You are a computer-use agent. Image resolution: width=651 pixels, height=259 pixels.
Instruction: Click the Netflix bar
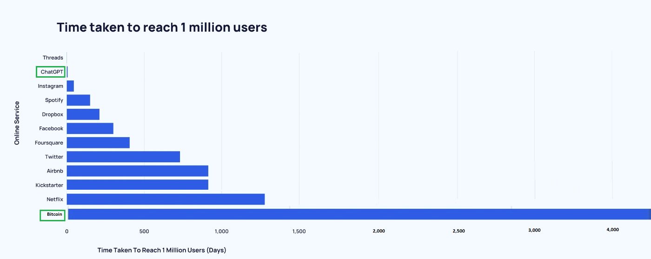166,199
